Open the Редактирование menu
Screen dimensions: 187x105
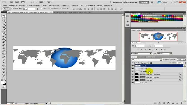[17, 5]
